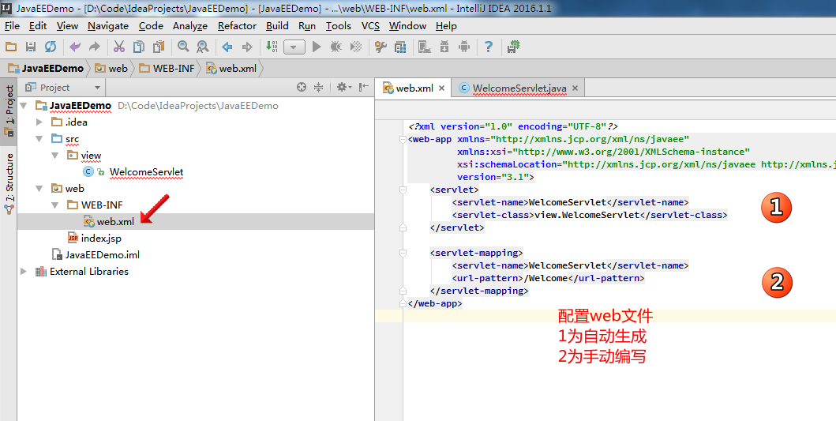Click the chip icon at toolbar end

[513, 47]
